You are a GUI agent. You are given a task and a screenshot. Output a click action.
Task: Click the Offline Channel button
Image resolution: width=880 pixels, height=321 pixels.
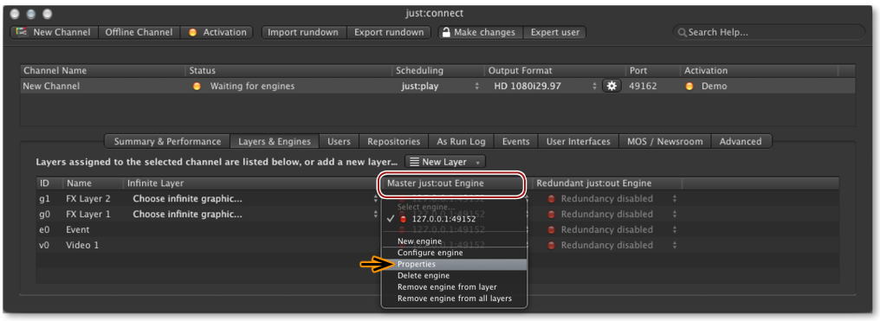(139, 33)
